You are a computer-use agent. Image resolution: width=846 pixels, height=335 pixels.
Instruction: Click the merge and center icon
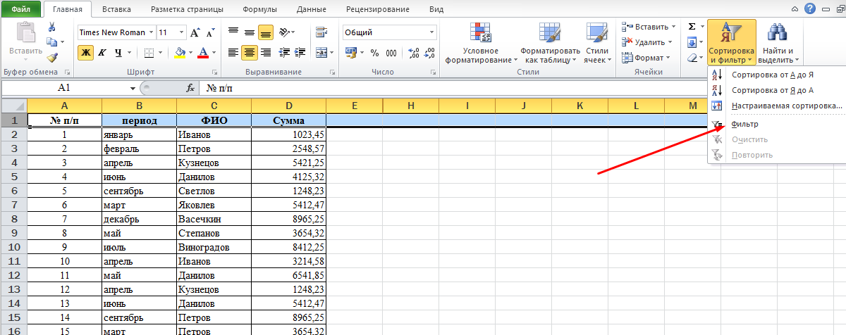pos(320,53)
